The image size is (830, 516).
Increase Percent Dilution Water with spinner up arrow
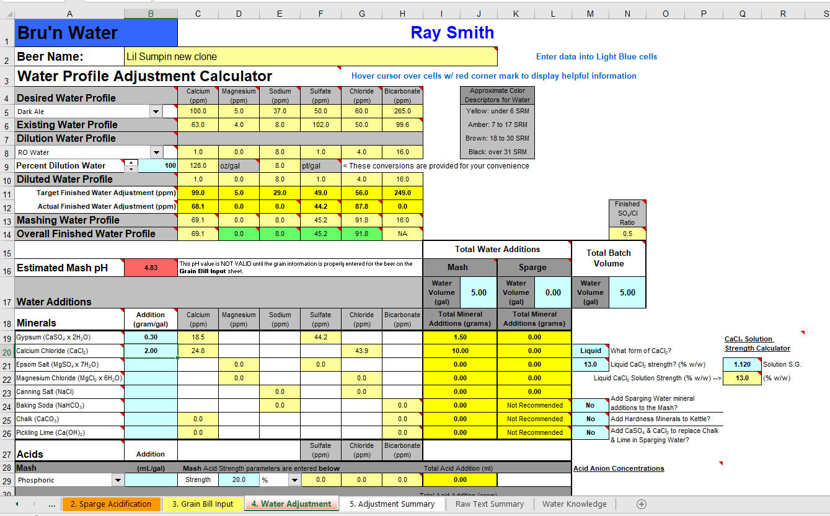click(131, 162)
